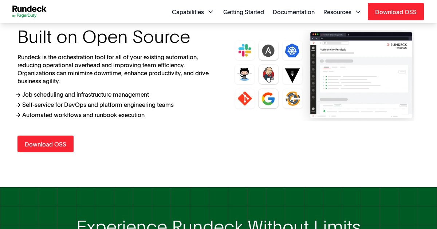Click the Jenkins integration icon
Screen dimensions: 437x229
(268, 75)
